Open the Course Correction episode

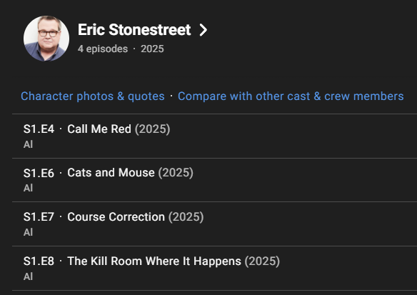pyautogui.click(x=116, y=217)
